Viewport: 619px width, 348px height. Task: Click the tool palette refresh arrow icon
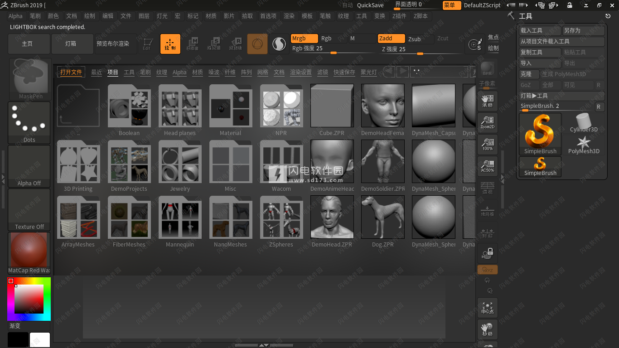(608, 16)
